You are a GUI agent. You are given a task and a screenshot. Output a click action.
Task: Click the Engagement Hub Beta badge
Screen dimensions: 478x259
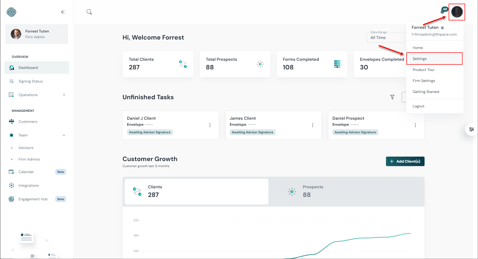click(x=61, y=199)
